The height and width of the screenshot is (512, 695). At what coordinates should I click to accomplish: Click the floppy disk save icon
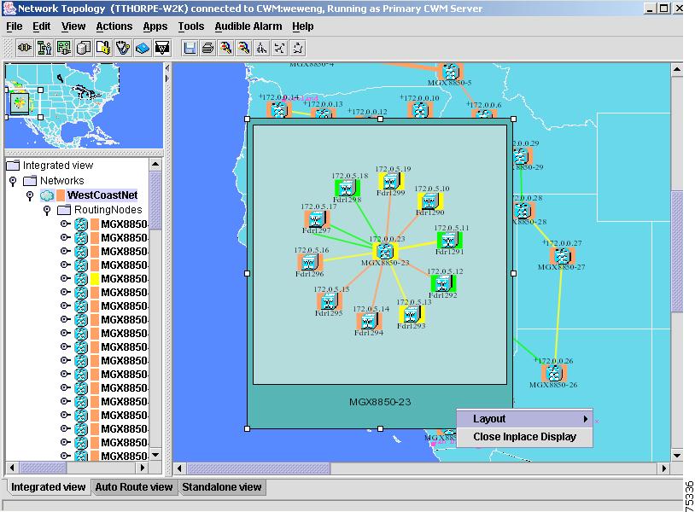pos(190,48)
